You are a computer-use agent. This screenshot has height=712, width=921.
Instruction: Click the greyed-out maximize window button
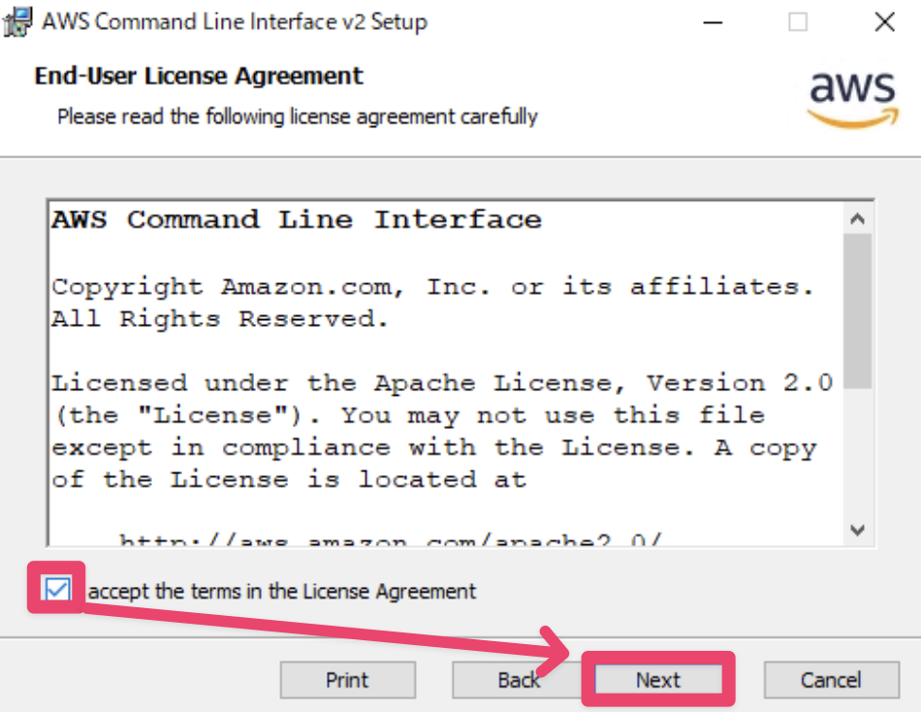(x=798, y=22)
